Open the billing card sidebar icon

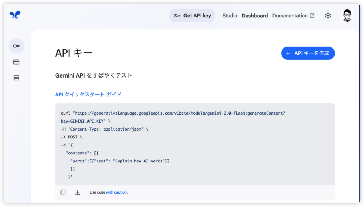(x=16, y=62)
